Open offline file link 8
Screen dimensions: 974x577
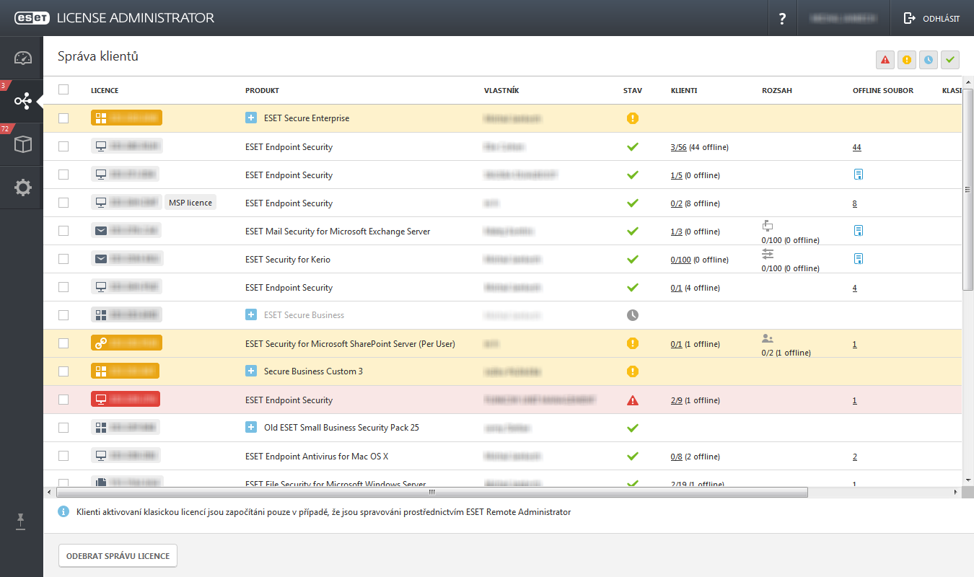point(855,203)
